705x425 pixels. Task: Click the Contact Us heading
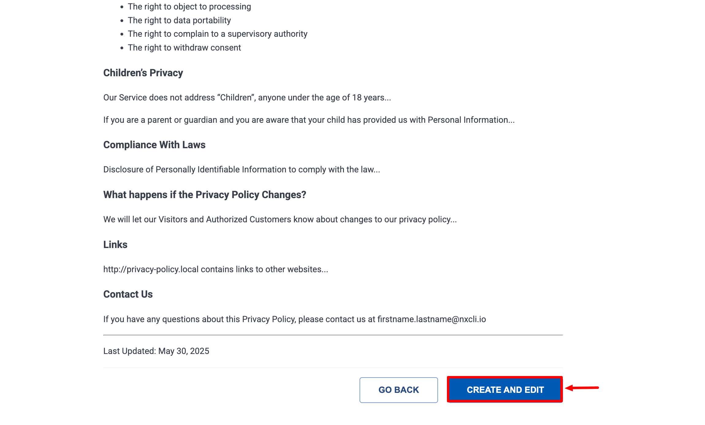tap(128, 294)
